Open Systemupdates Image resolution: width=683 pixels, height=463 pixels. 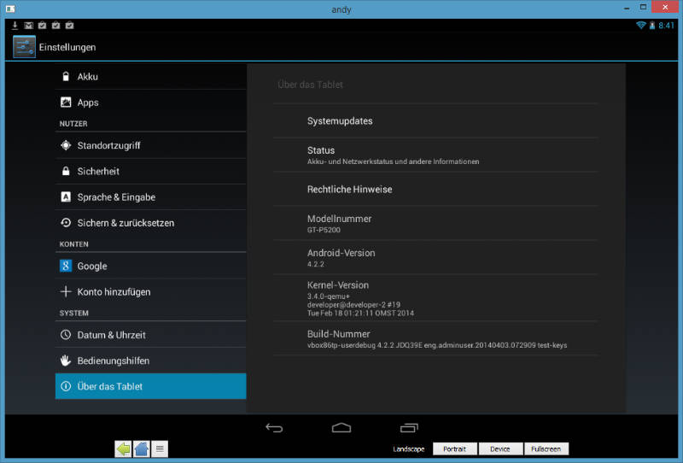[x=435, y=121]
